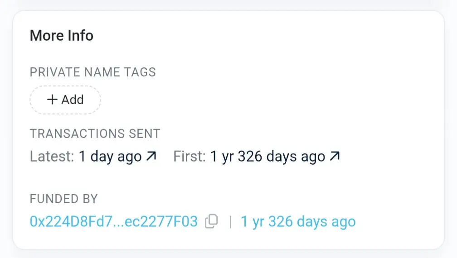This screenshot has width=457, height=258.
Task: Select the 'ec2277F03' end of funder address
Action: coord(161,222)
